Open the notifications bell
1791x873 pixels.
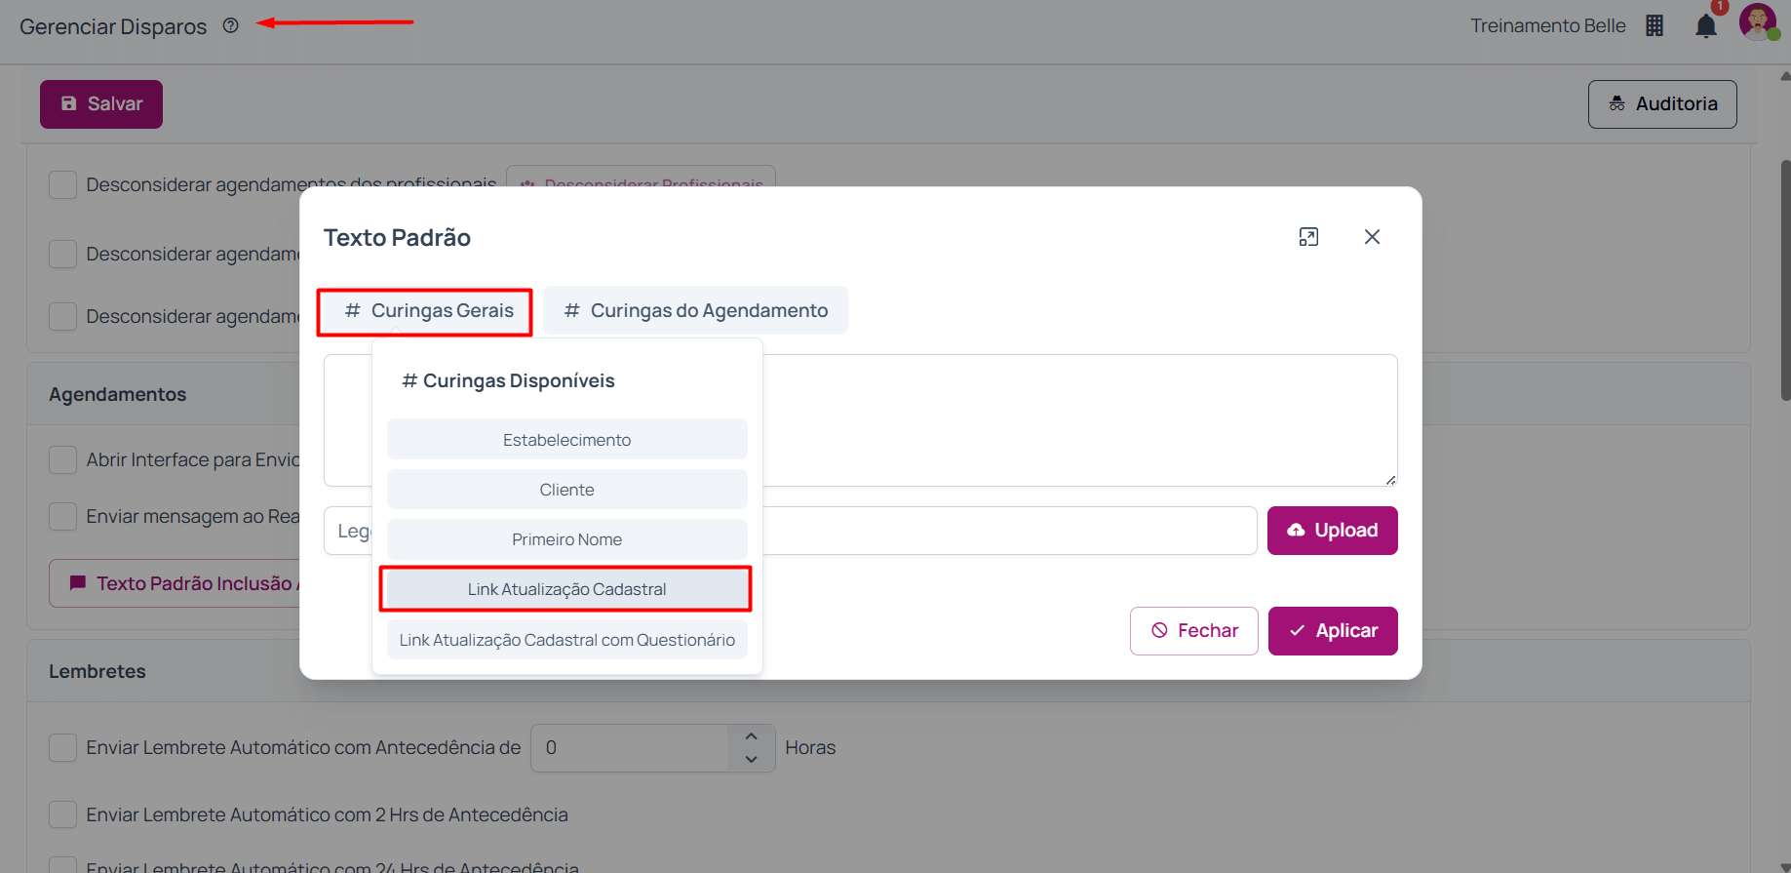click(x=1705, y=26)
